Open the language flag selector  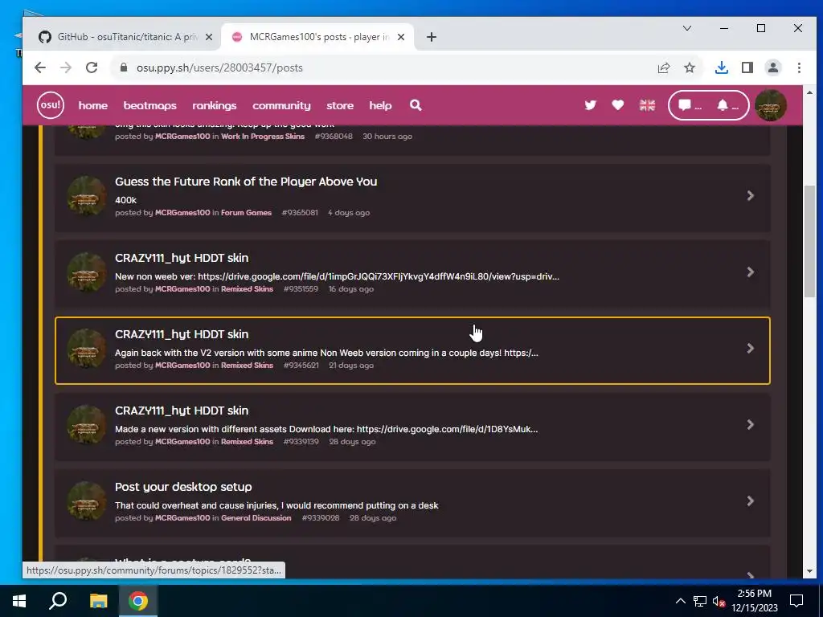pyautogui.click(x=647, y=105)
